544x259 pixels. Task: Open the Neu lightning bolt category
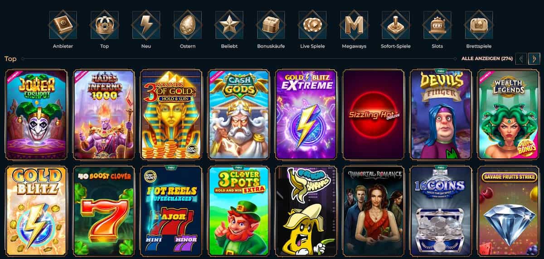146,25
